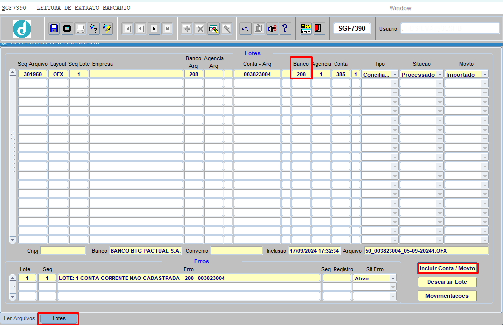Click the Usuario input field
The width and height of the screenshot is (503, 325).
pos(450,29)
